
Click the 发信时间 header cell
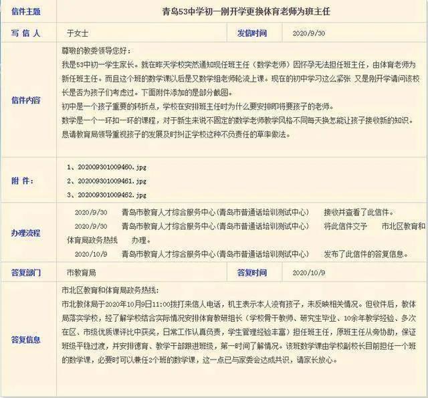(x=251, y=33)
